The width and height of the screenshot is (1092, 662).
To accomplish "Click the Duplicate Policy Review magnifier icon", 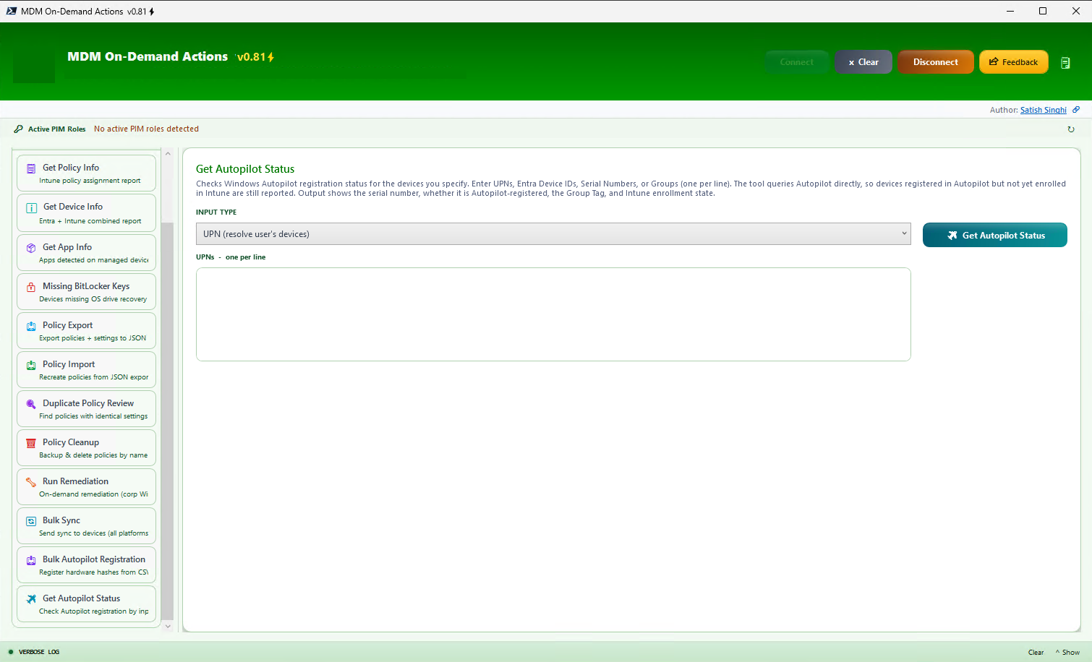I will click(x=31, y=404).
